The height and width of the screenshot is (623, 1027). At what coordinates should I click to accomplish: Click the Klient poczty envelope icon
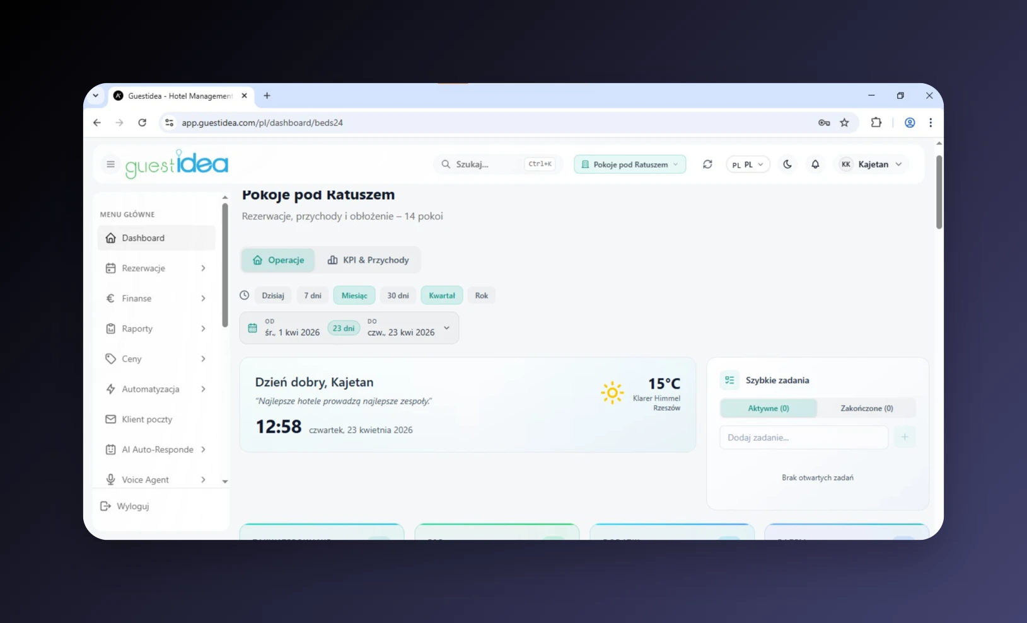[x=110, y=420]
